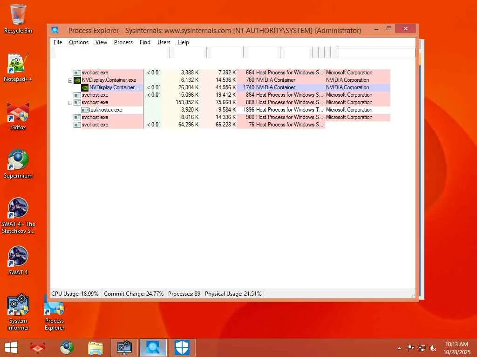Screen dimensions: 477x357
Task: Select the System Informer desktop shortcut
Action: [x=18, y=312]
